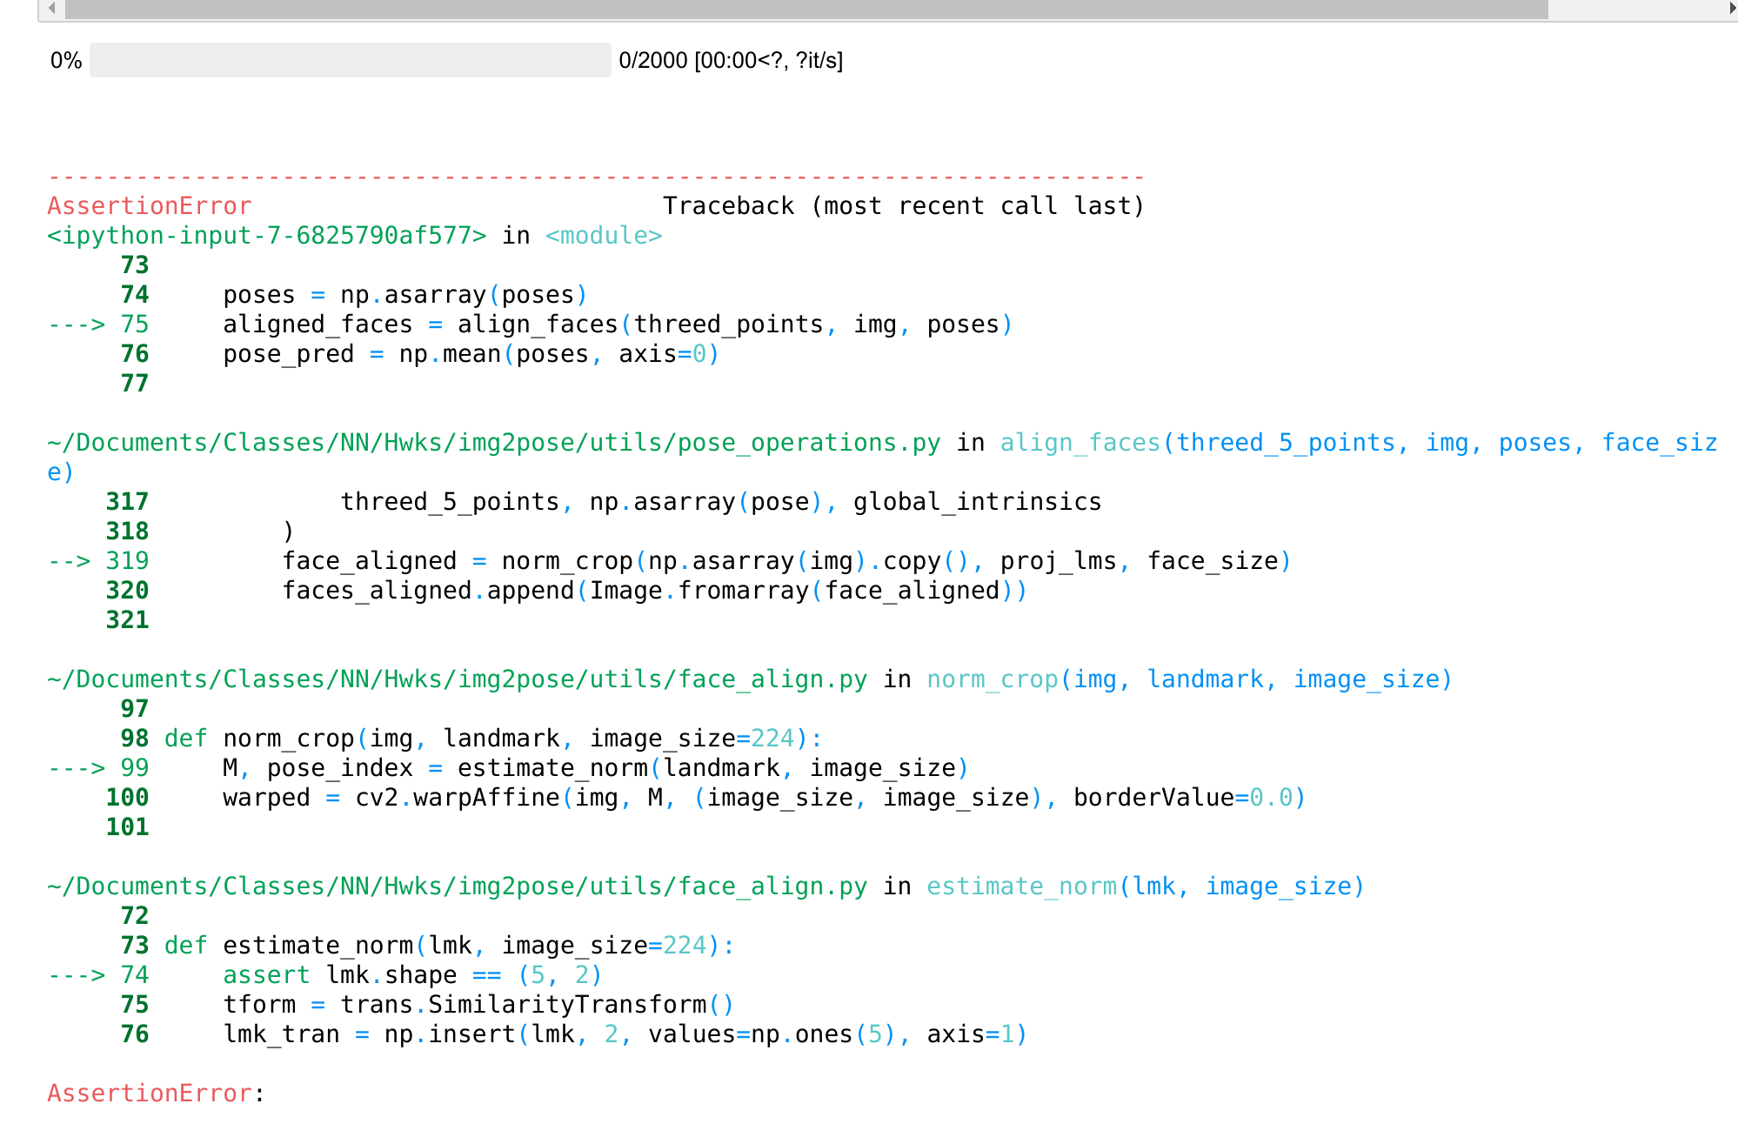Click line 98 'def norm_crop'
1738x1124 pixels.
tap(493, 739)
